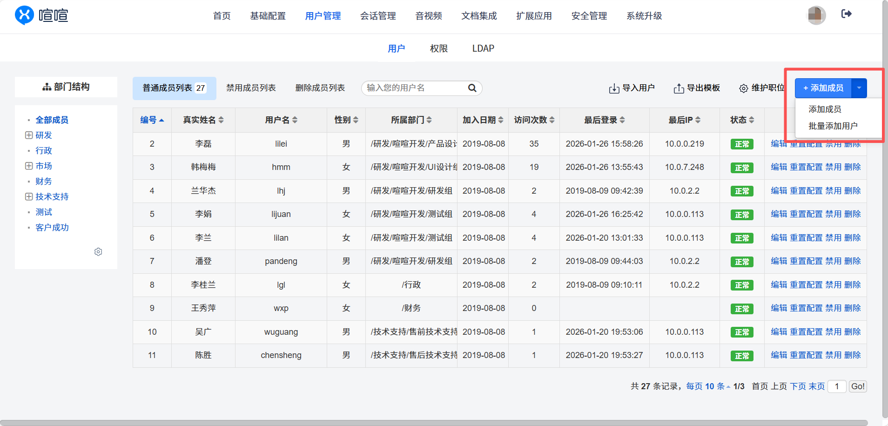Click the logout icon in header
The height and width of the screenshot is (426, 888).
[x=846, y=14]
